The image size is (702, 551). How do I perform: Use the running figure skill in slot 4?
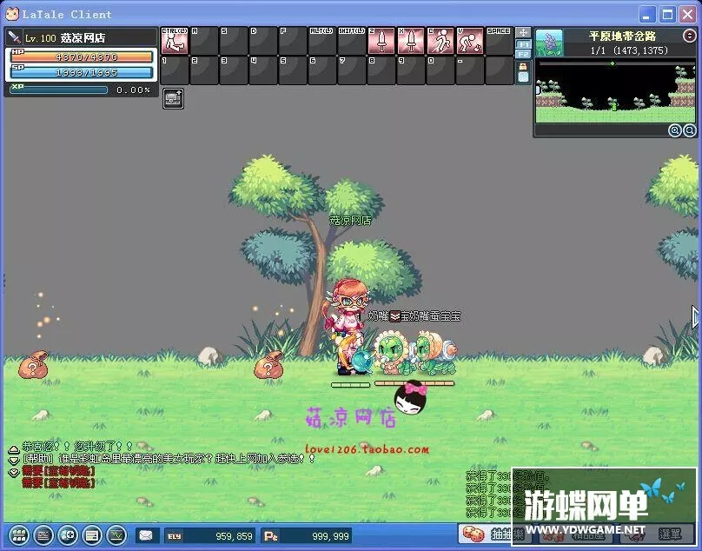pyautogui.click(x=440, y=41)
